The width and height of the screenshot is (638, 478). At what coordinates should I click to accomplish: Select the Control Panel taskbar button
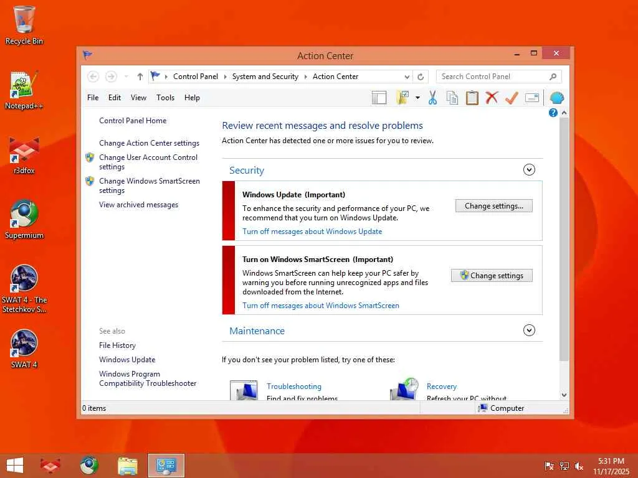point(166,466)
